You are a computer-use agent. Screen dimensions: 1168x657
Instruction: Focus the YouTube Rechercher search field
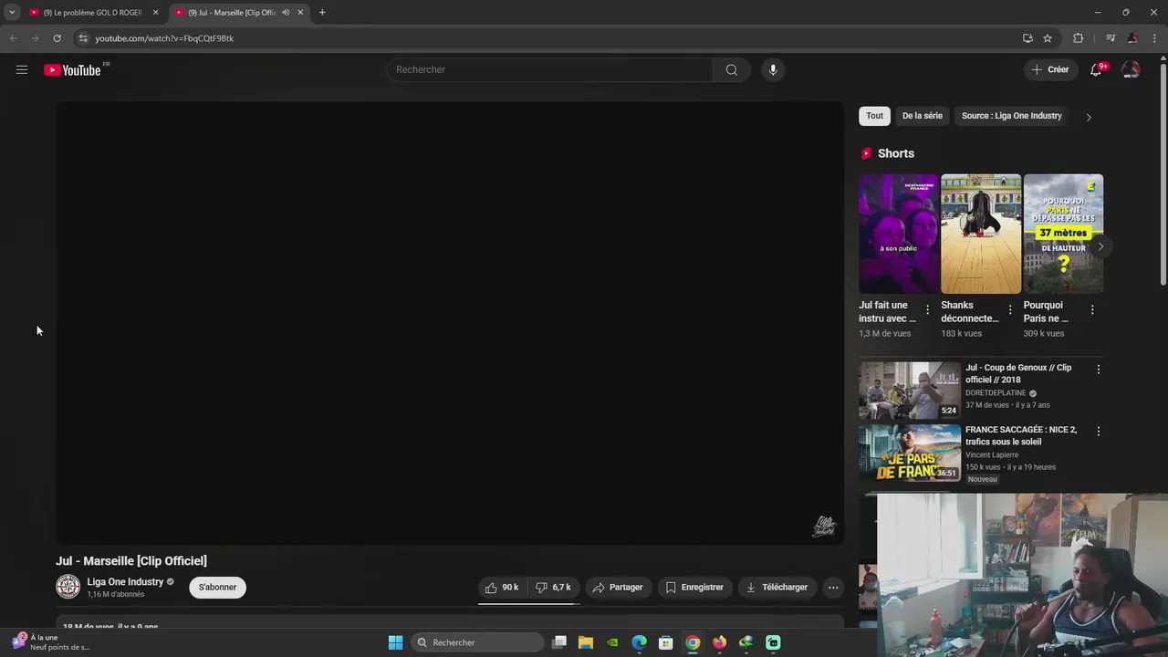point(549,69)
